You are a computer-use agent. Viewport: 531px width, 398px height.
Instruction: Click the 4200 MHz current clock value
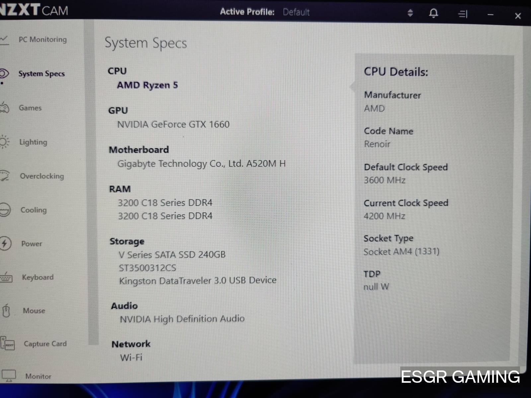[384, 216]
